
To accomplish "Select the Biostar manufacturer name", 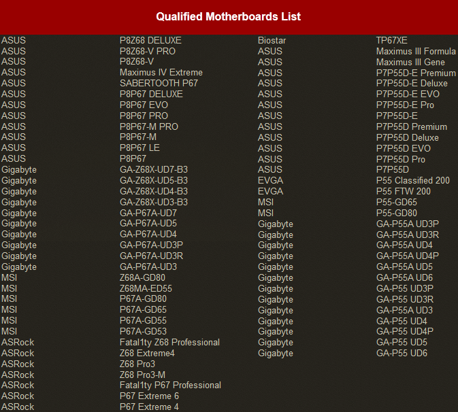I will [x=272, y=40].
